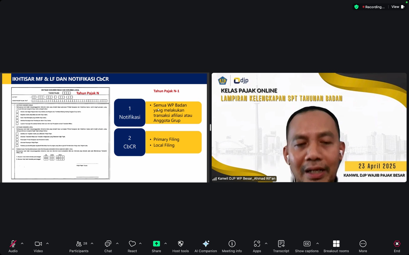Start screen Share
This screenshot has height=255, width=409.
point(156,246)
